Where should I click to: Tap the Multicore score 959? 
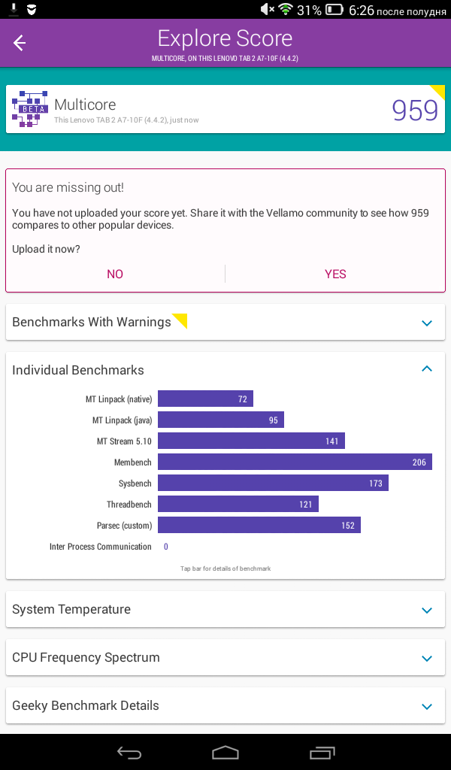[x=415, y=111]
